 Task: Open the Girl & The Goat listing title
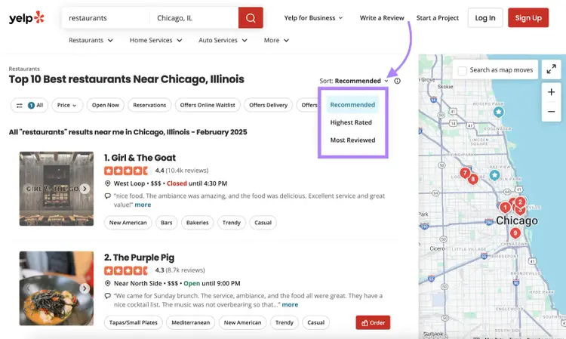[140, 158]
